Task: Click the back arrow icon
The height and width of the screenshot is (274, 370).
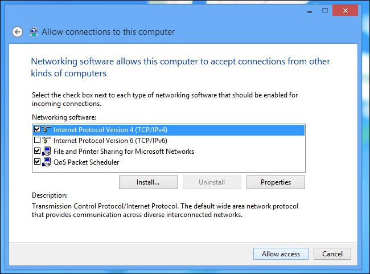Action: pos(18,32)
